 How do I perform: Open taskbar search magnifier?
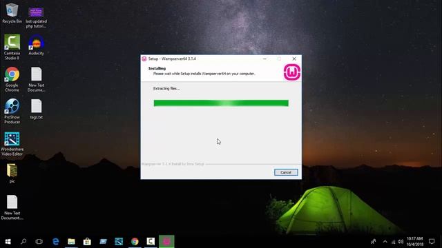pos(23,242)
